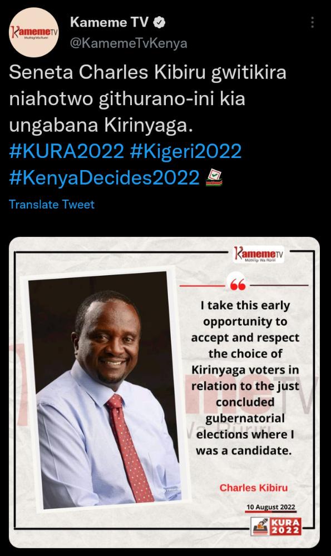331x556 pixels.
Task: Select the Seneta Charles Kibiru tweet text
Action: tap(147, 98)
